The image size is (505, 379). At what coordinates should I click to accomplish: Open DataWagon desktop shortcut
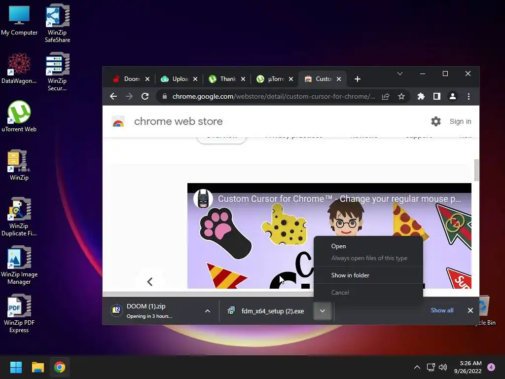click(19, 68)
